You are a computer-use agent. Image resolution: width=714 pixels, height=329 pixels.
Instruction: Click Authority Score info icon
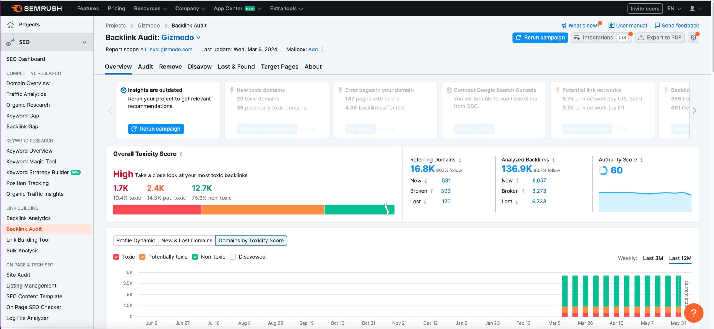coord(641,160)
